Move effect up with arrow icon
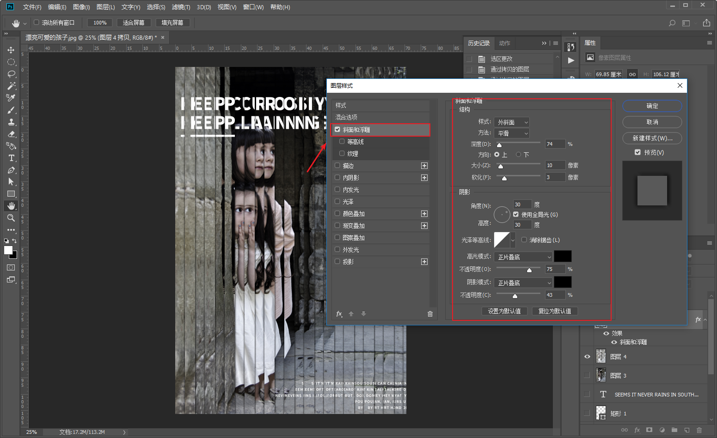 pos(351,314)
